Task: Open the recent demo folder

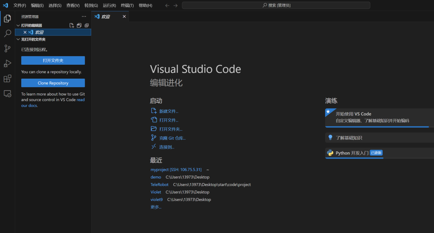Action: coord(156,177)
